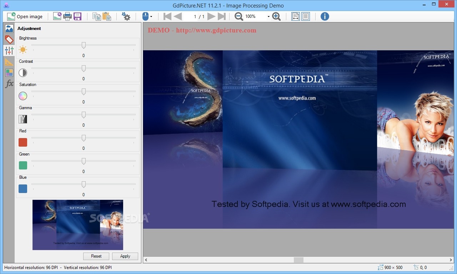Click the Blue slider handle
Viewport: 457px width, 274px height.
84,184
